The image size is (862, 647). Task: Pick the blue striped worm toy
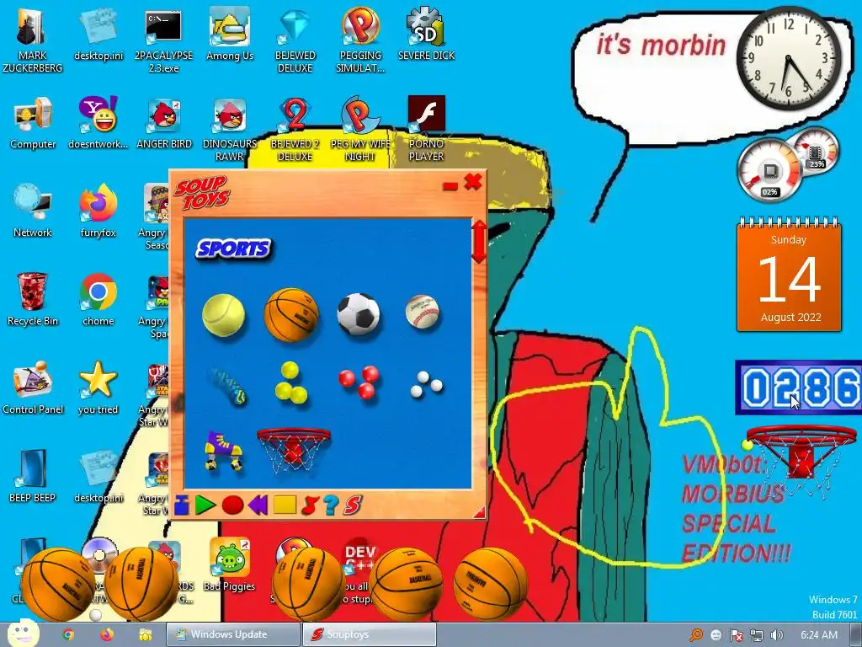[228, 386]
